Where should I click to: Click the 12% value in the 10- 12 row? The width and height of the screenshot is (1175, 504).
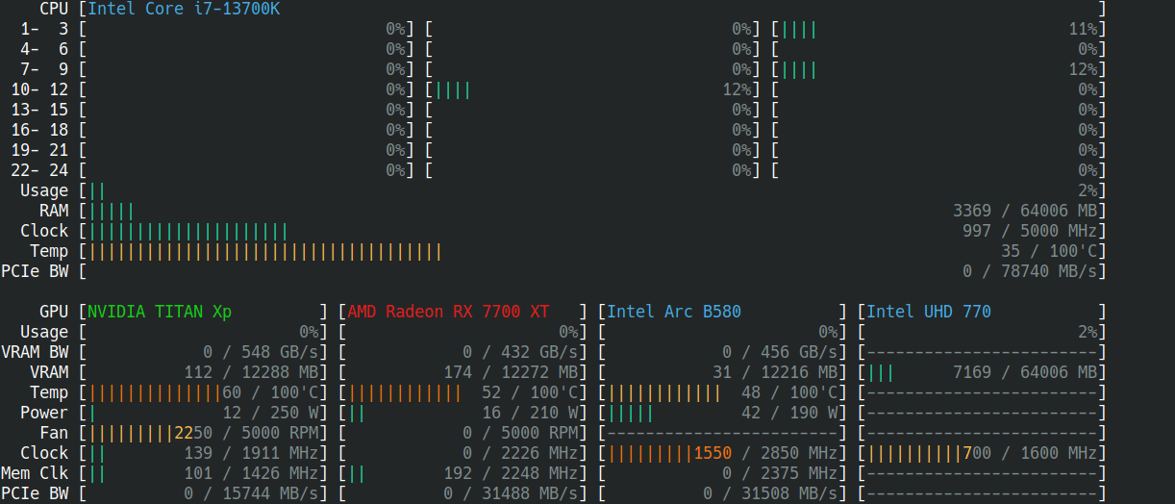737,89
